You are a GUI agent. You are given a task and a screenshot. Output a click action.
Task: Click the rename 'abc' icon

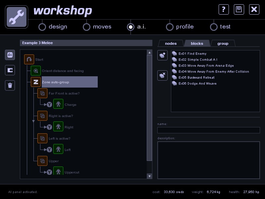(10, 55)
